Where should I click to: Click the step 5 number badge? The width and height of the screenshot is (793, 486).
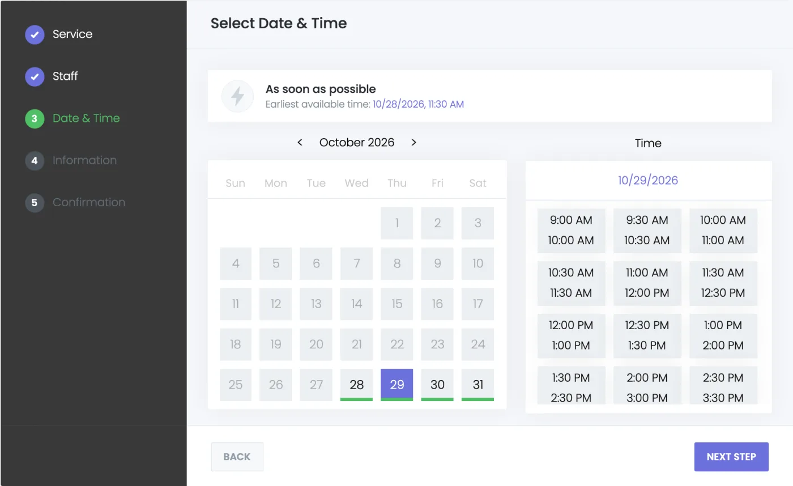tap(35, 202)
